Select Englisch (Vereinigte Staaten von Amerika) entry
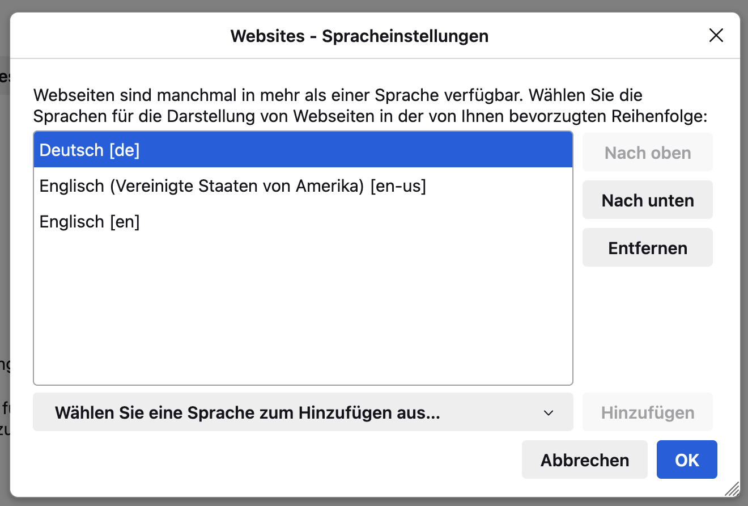 tap(232, 186)
